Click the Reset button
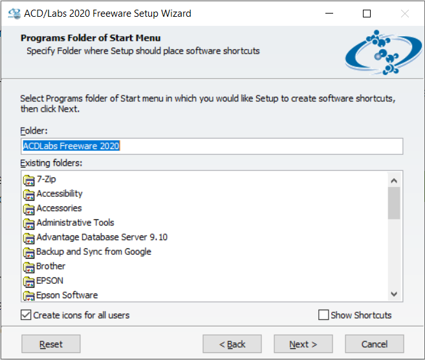This screenshot has width=425, height=360. pyautogui.click(x=51, y=344)
